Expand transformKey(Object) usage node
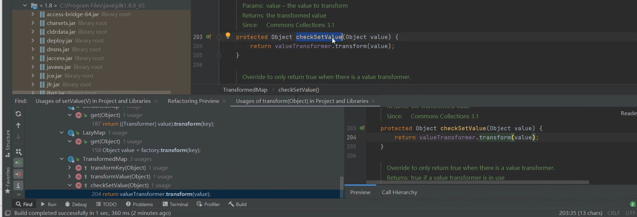The width and height of the screenshot is (637, 217). click(x=70, y=168)
